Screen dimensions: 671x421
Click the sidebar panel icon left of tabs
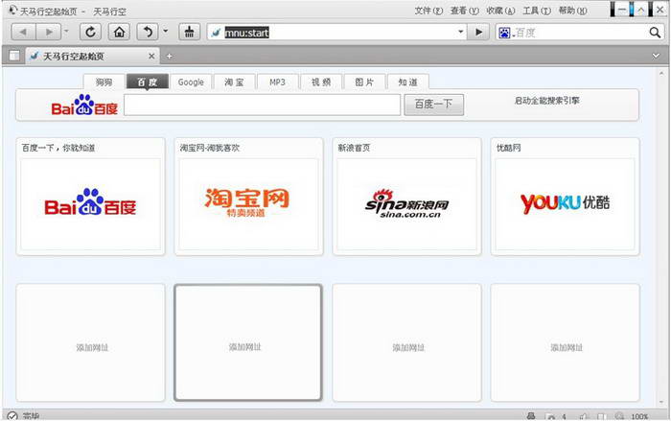point(14,56)
